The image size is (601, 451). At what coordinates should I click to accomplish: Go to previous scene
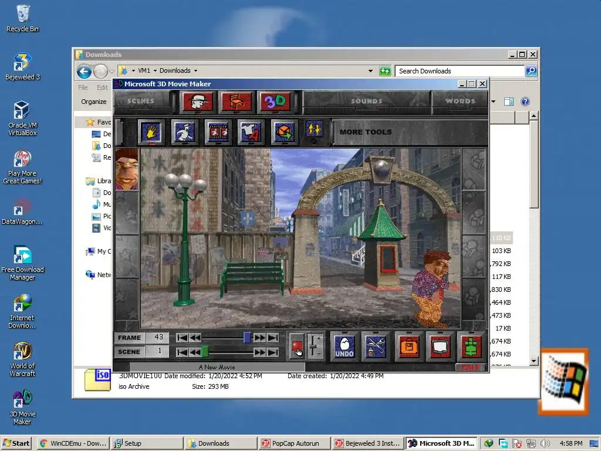point(195,352)
